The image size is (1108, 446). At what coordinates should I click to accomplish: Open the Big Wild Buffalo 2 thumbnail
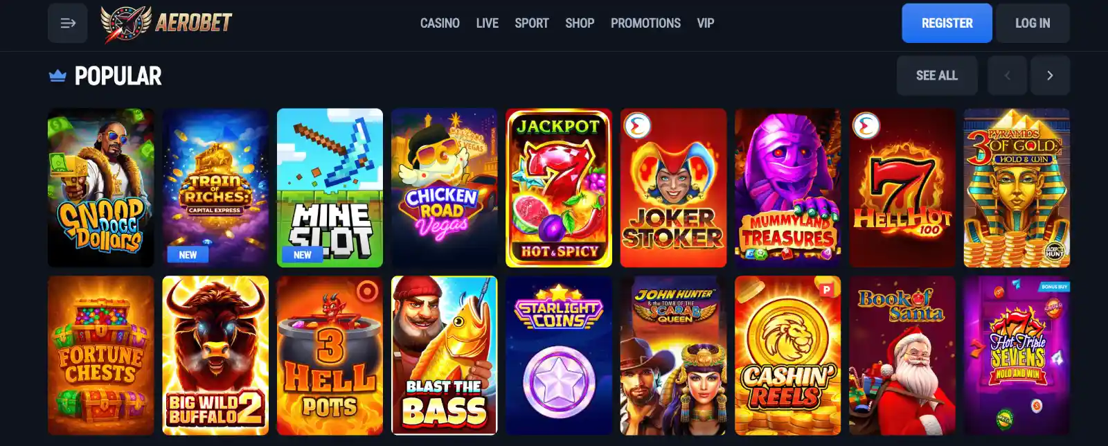click(x=215, y=355)
